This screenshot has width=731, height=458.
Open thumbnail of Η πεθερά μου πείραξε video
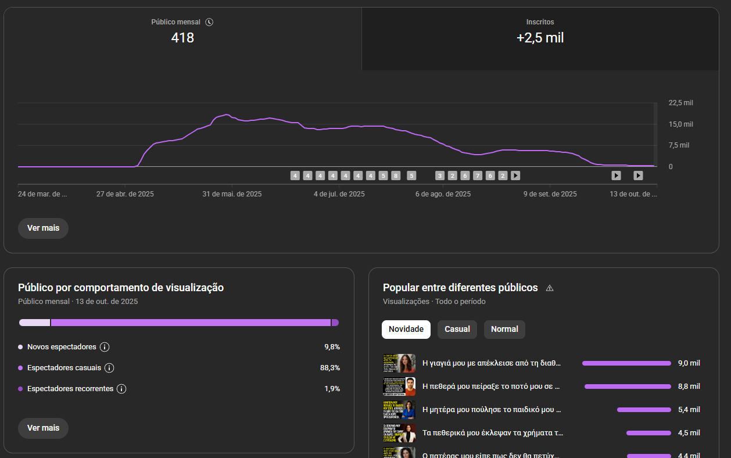click(399, 387)
